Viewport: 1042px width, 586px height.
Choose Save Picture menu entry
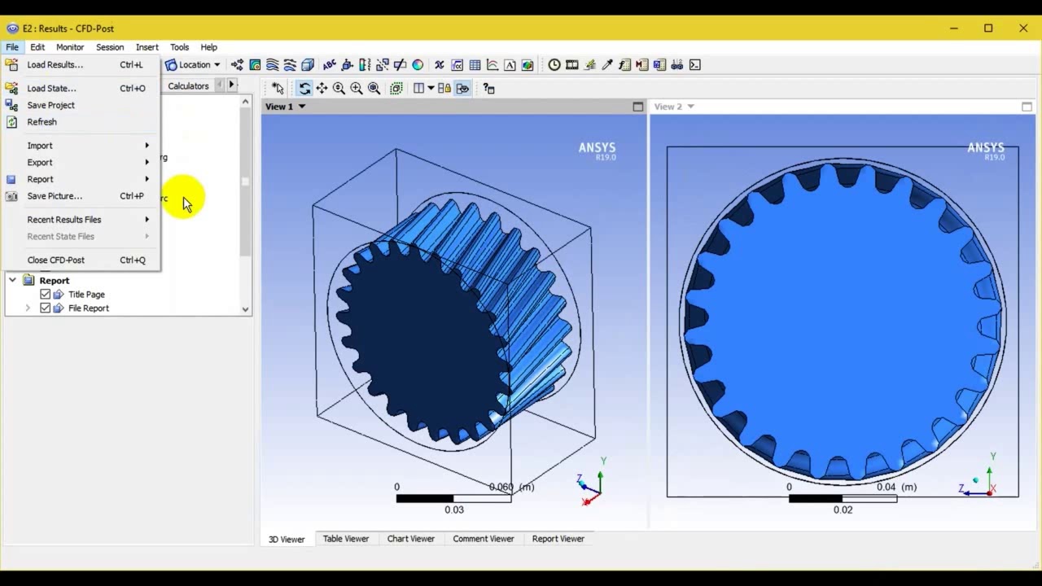click(81, 196)
